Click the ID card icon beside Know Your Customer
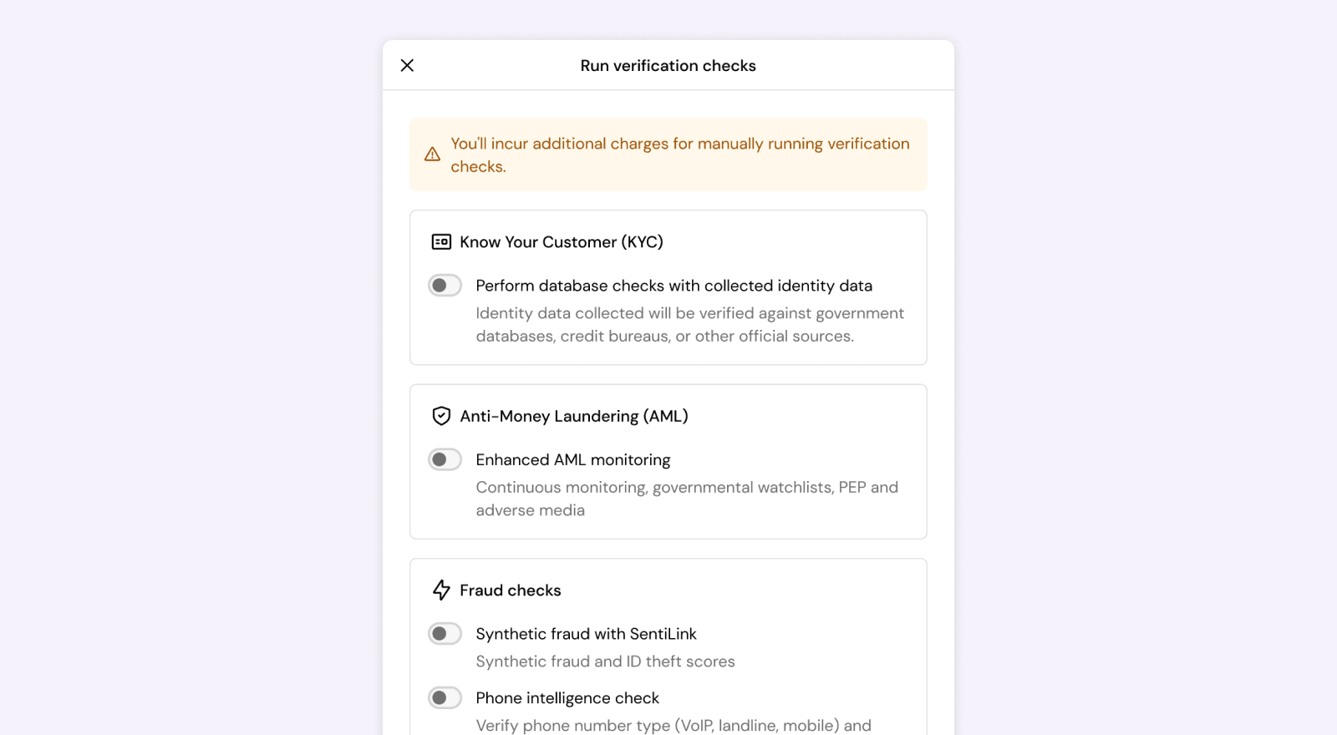The width and height of the screenshot is (1337, 735). coord(441,241)
